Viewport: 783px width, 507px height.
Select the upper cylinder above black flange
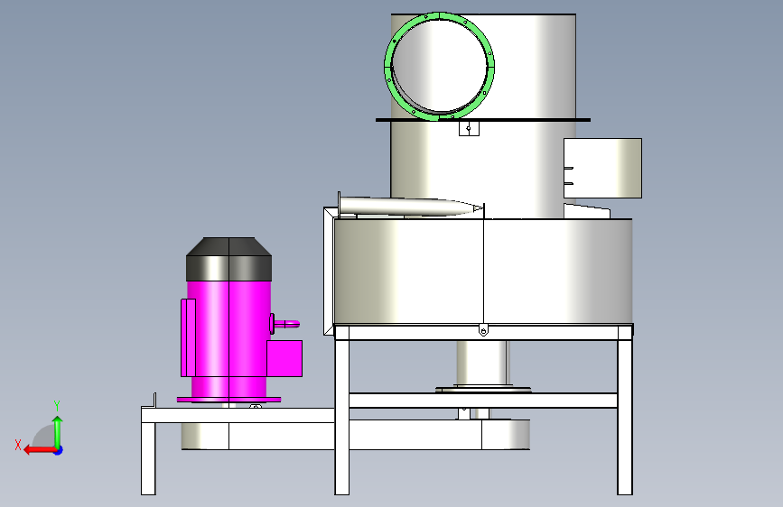click(529, 66)
